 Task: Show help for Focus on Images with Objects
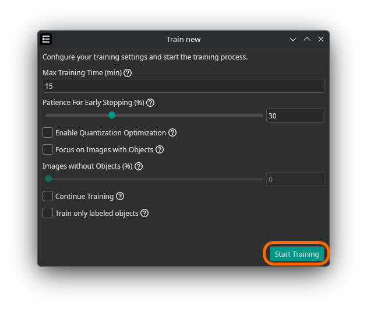(x=160, y=149)
